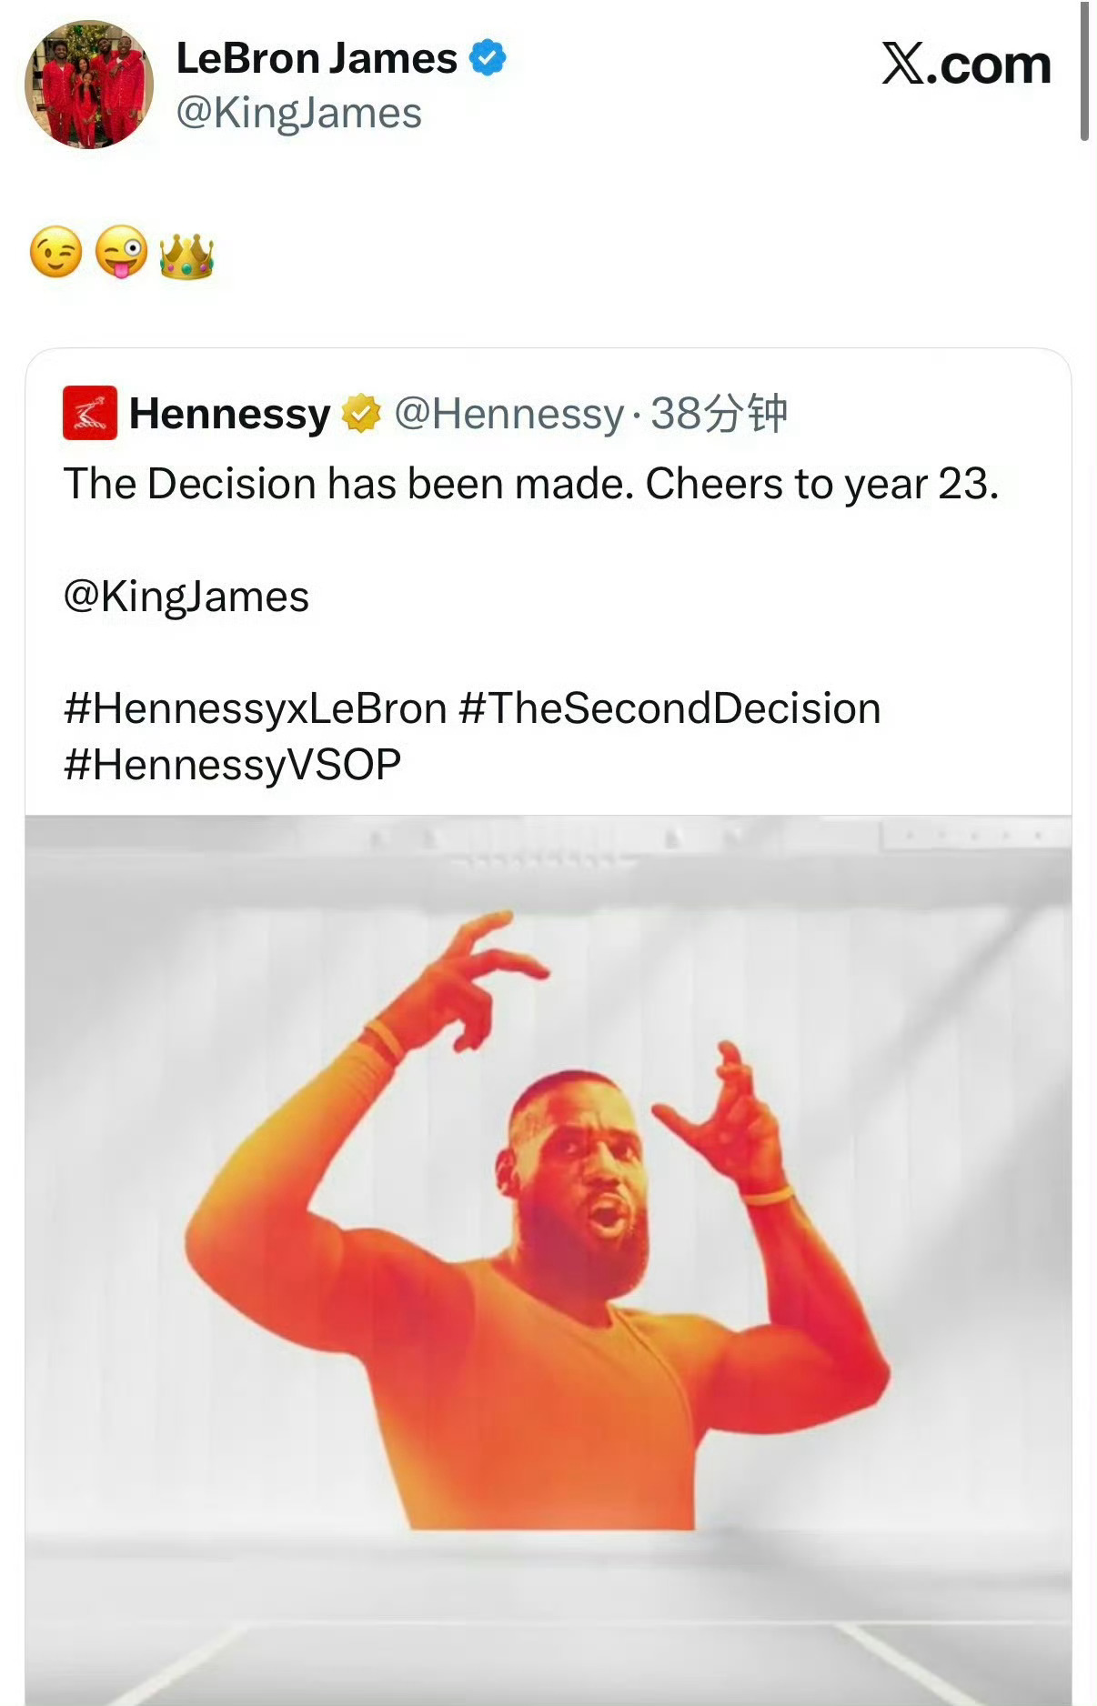Open the @KingJames handle under LeBron's name
Viewport: 1097px width, 1706px height.
298,114
